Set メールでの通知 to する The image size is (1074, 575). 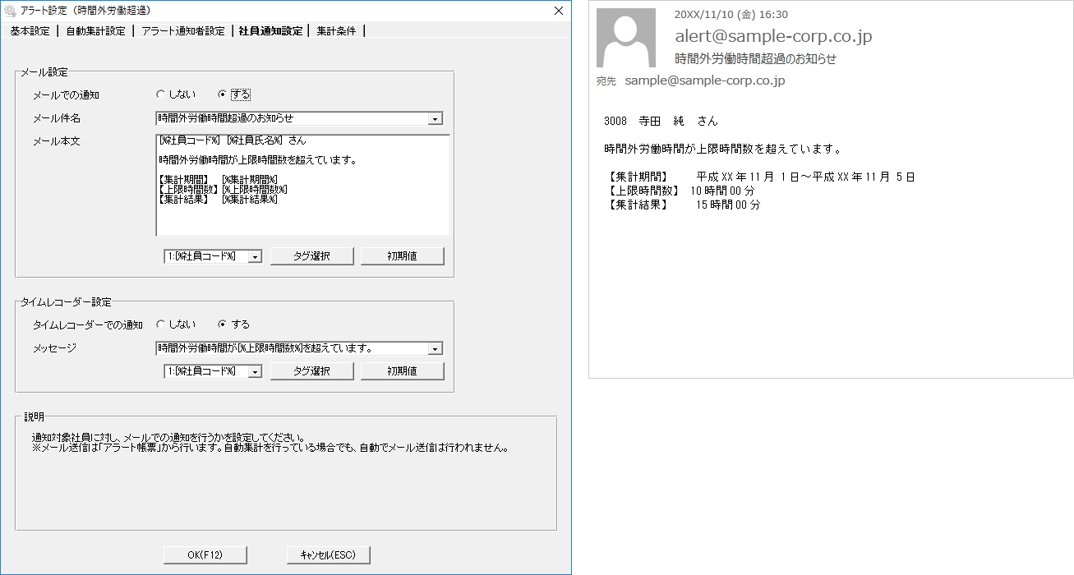click(x=223, y=94)
